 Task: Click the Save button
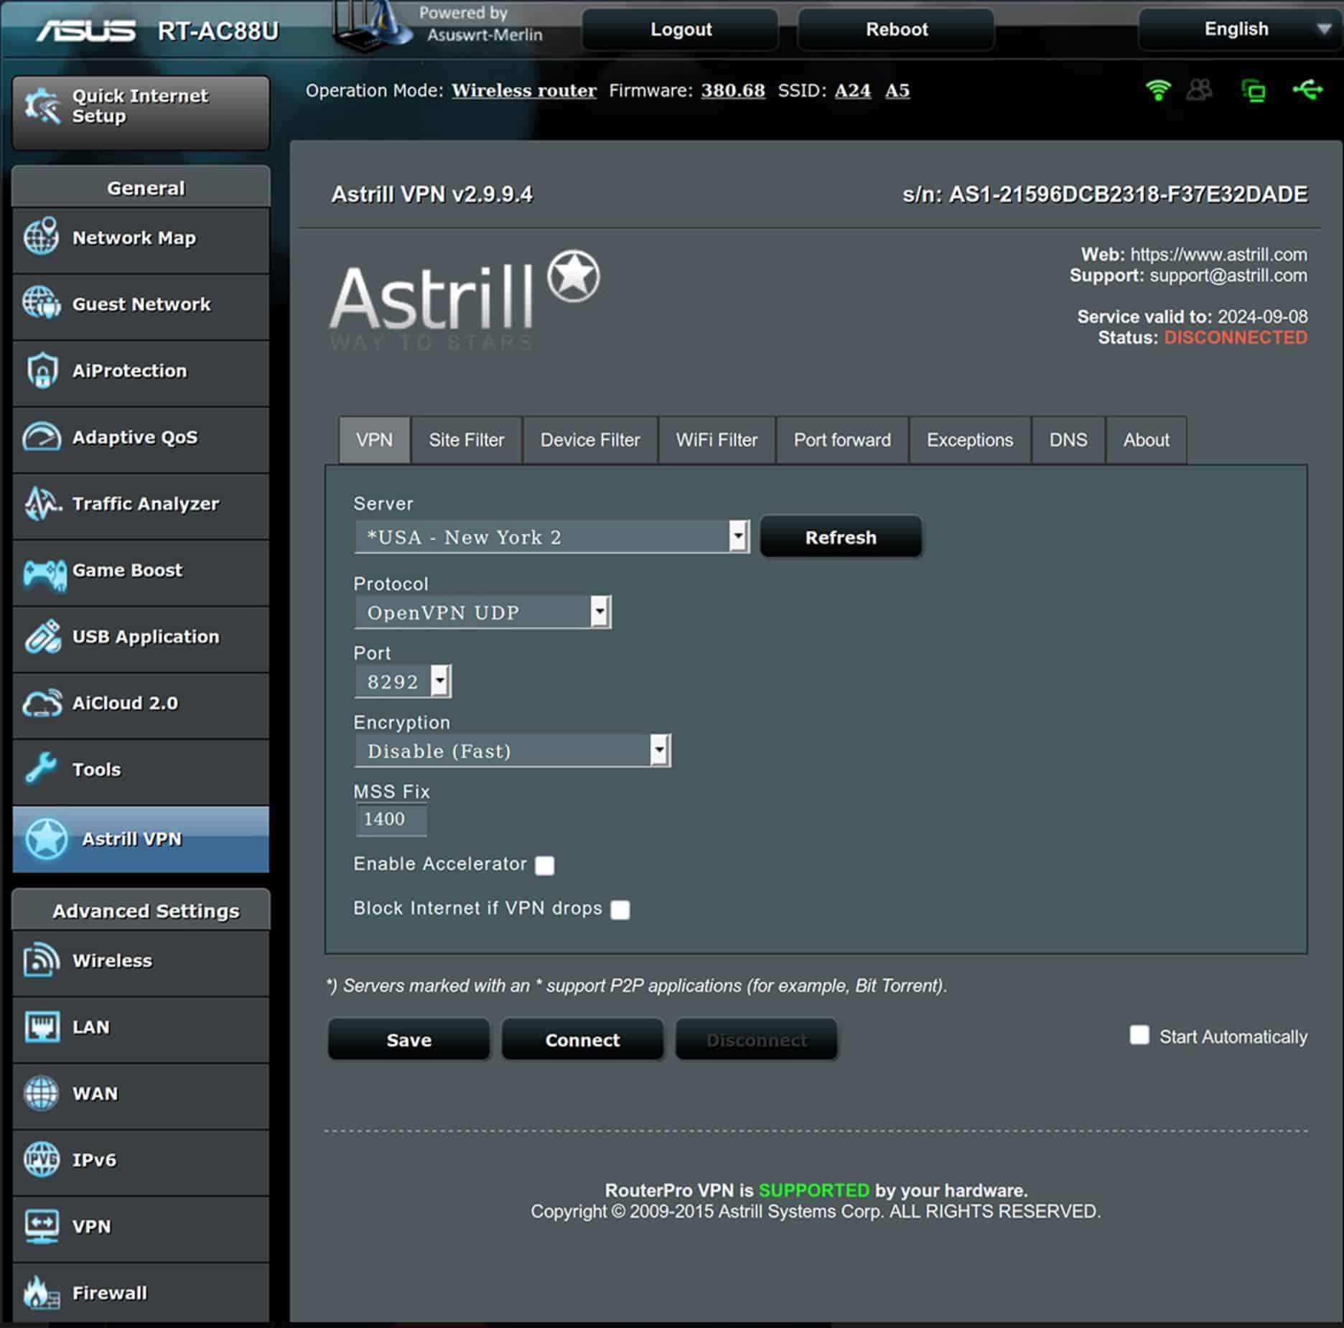(409, 1039)
